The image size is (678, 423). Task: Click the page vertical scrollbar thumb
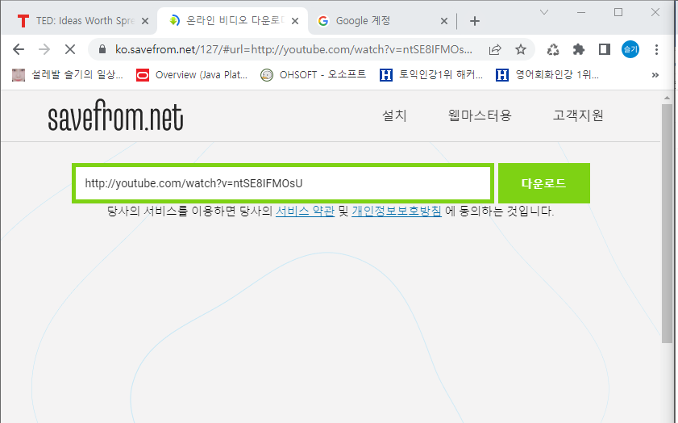pos(667,224)
